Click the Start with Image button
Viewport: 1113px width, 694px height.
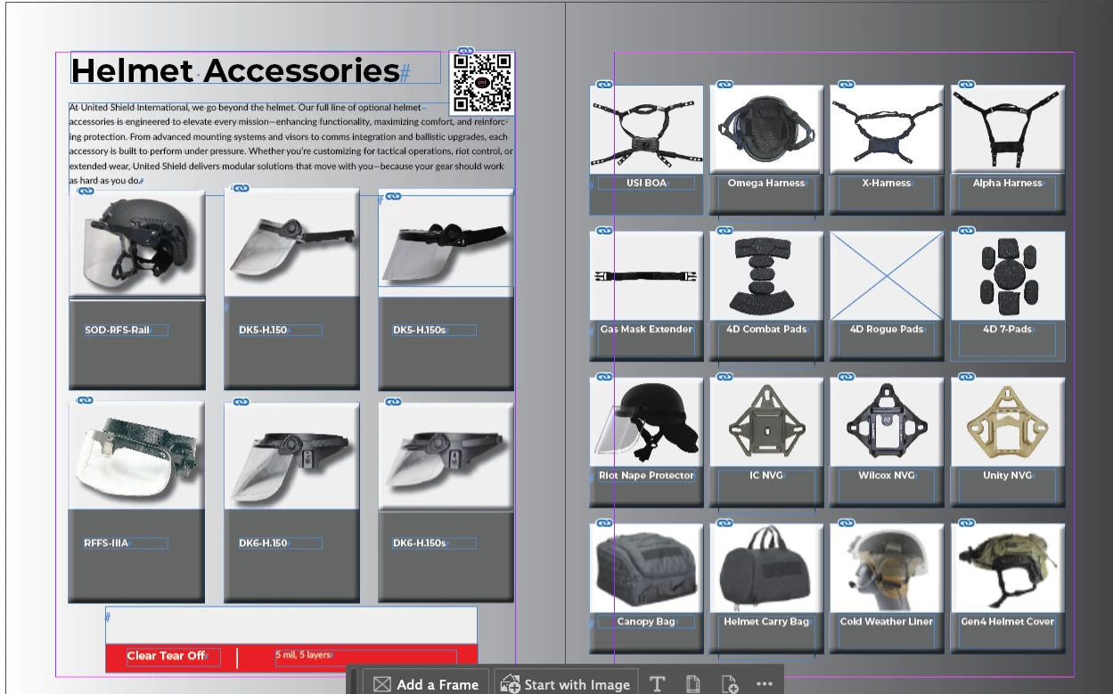(x=566, y=684)
